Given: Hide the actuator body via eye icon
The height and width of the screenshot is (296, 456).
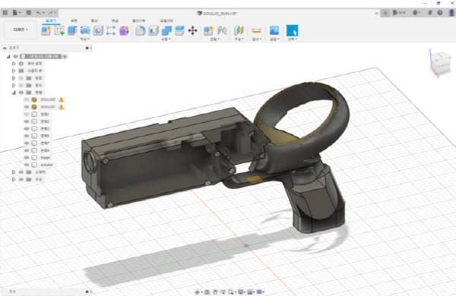Looking at the screenshot, I should pos(27,165).
